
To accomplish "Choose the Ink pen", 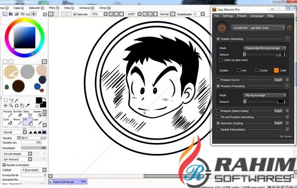I will (28, 122).
